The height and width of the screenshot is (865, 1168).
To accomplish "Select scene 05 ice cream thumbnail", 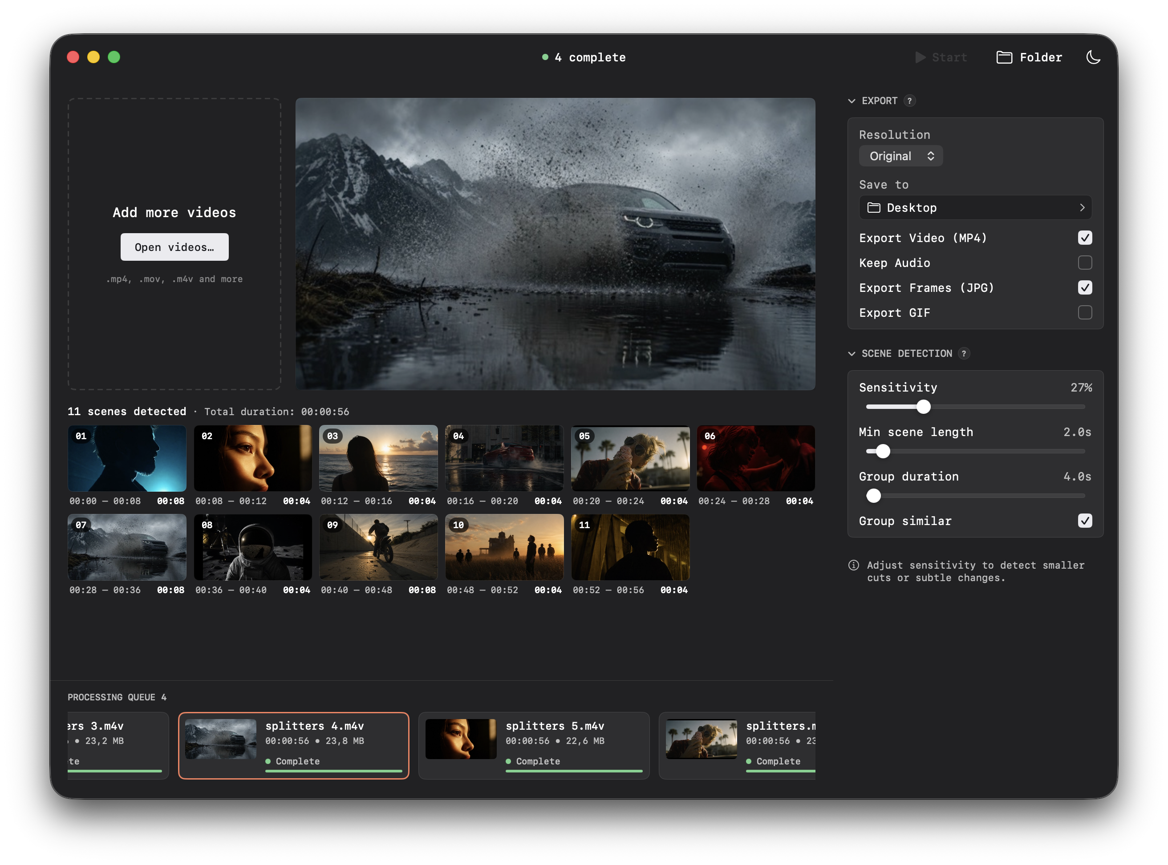I will click(630, 458).
